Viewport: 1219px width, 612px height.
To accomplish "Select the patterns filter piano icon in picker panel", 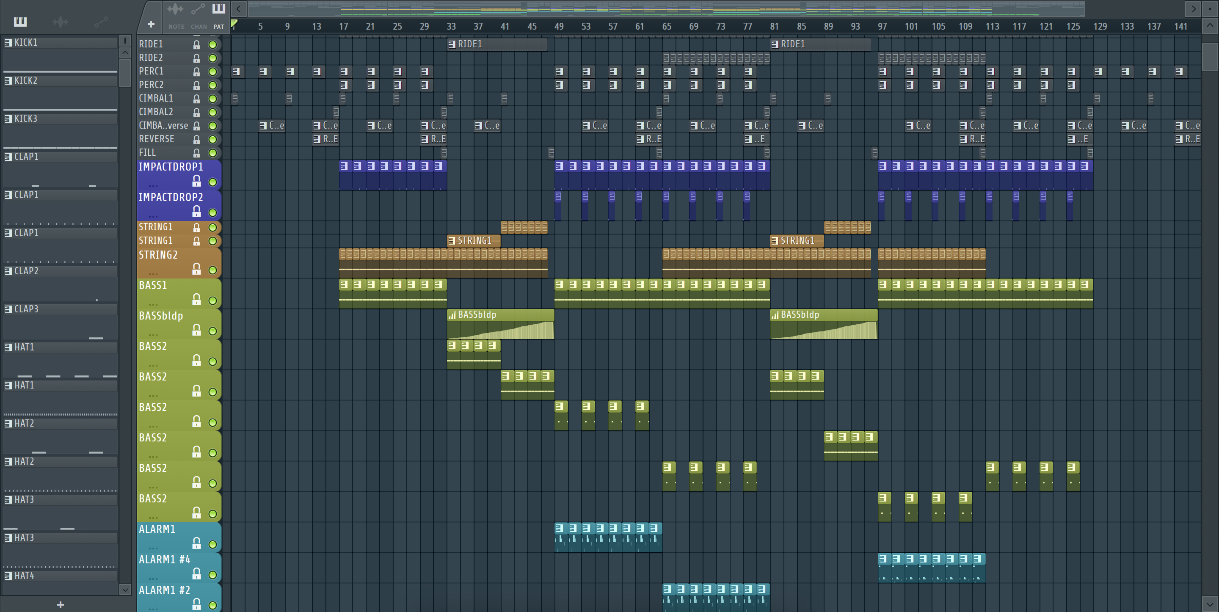I will [x=20, y=21].
